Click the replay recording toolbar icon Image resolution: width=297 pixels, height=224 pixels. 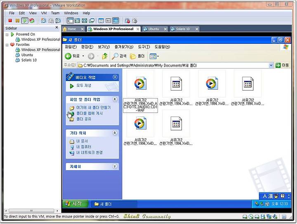(x=134, y=21)
